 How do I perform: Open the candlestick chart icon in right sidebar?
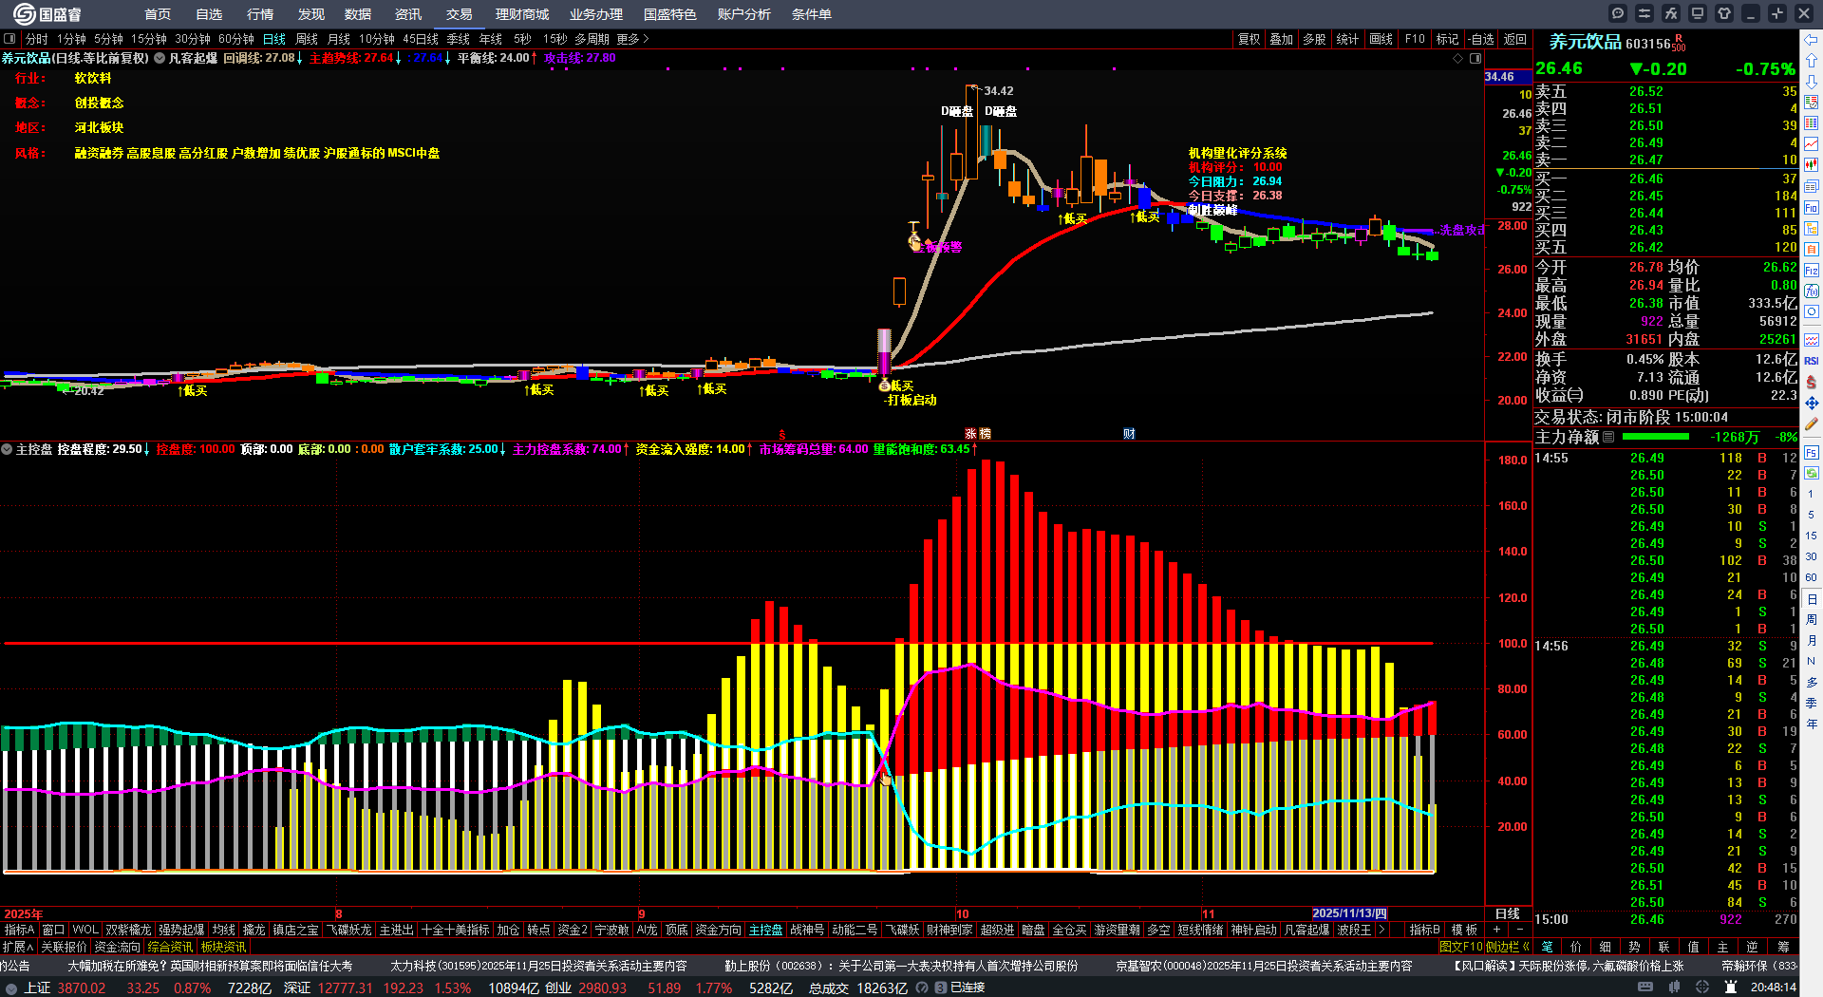[1812, 165]
